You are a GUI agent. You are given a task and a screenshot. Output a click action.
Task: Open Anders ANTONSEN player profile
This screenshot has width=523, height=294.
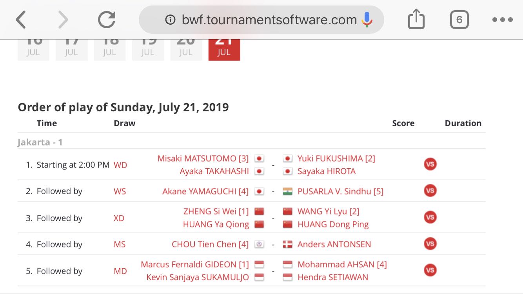(x=334, y=244)
